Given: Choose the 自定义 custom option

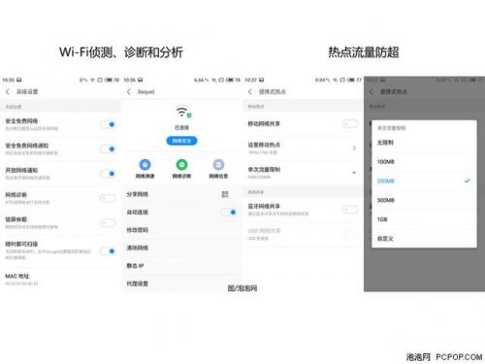Looking at the screenshot, I should pos(424,239).
